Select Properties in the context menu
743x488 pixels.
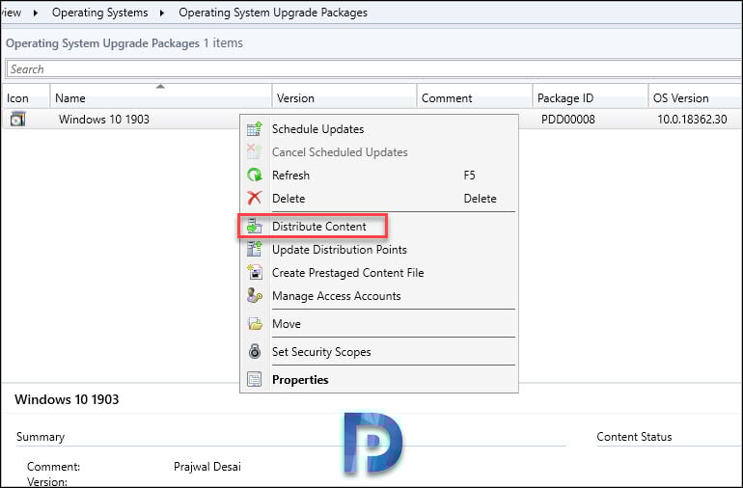(x=300, y=380)
